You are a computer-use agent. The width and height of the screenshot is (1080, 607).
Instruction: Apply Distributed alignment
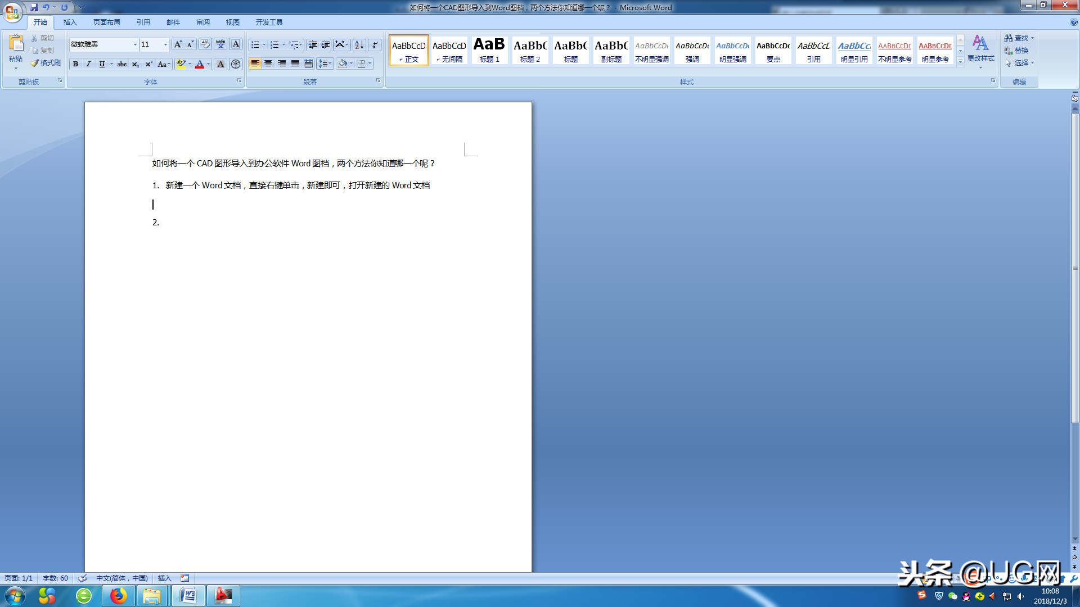pyautogui.click(x=308, y=64)
